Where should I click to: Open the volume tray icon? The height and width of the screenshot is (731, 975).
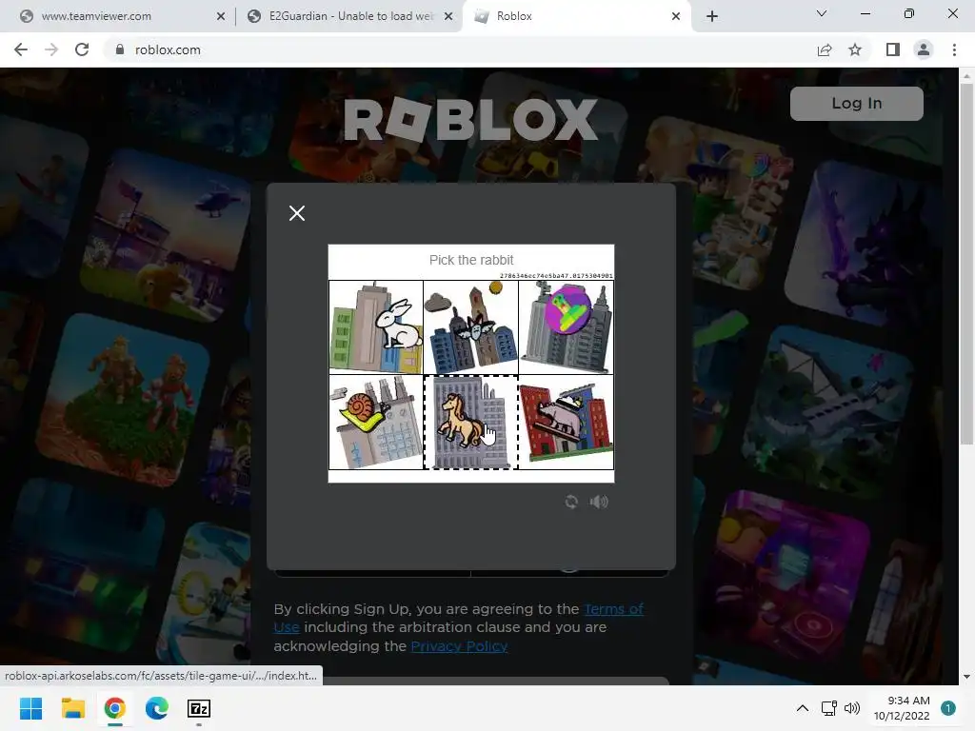[852, 708]
